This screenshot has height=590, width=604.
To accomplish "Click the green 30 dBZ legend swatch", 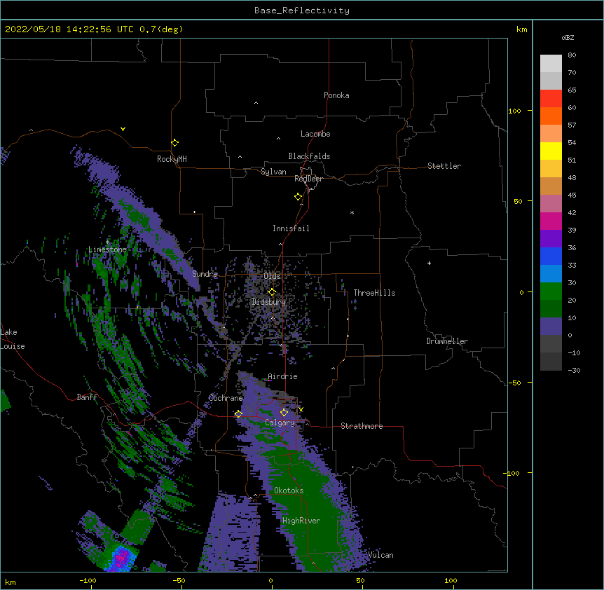I will (551, 291).
